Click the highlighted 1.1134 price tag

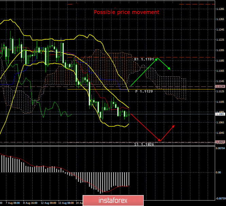coord(220,86)
